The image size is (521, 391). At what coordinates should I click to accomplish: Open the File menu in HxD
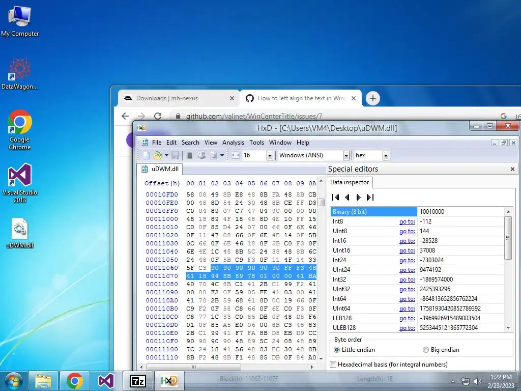pyautogui.click(x=157, y=143)
